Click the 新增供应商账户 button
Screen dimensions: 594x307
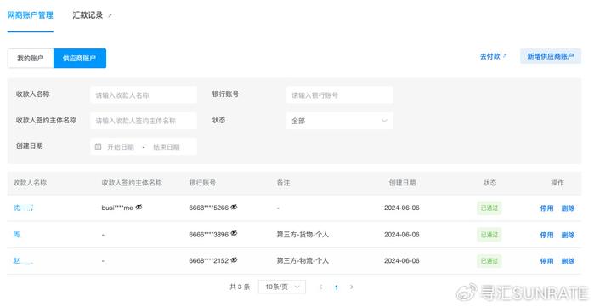tap(551, 56)
